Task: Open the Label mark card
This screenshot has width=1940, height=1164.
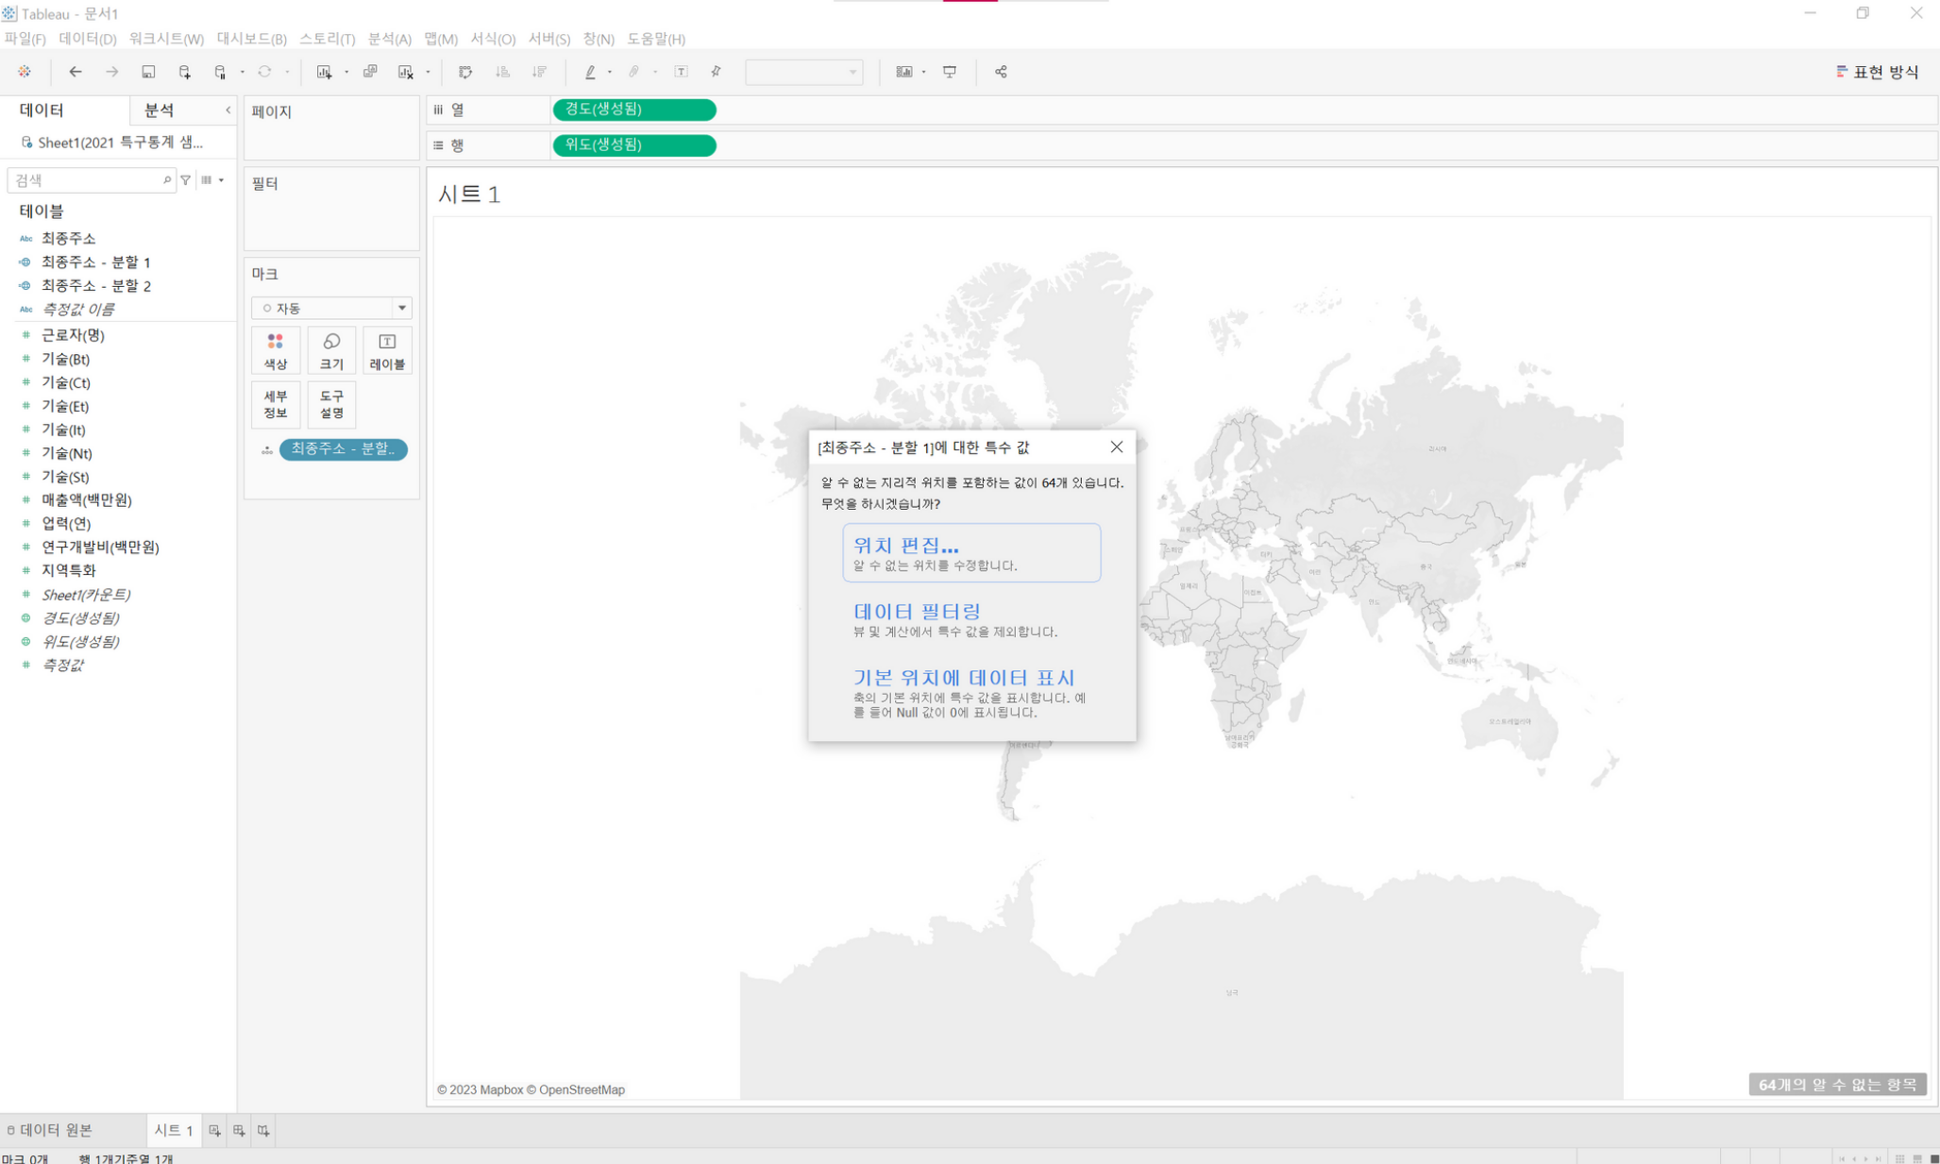Action: tap(387, 350)
